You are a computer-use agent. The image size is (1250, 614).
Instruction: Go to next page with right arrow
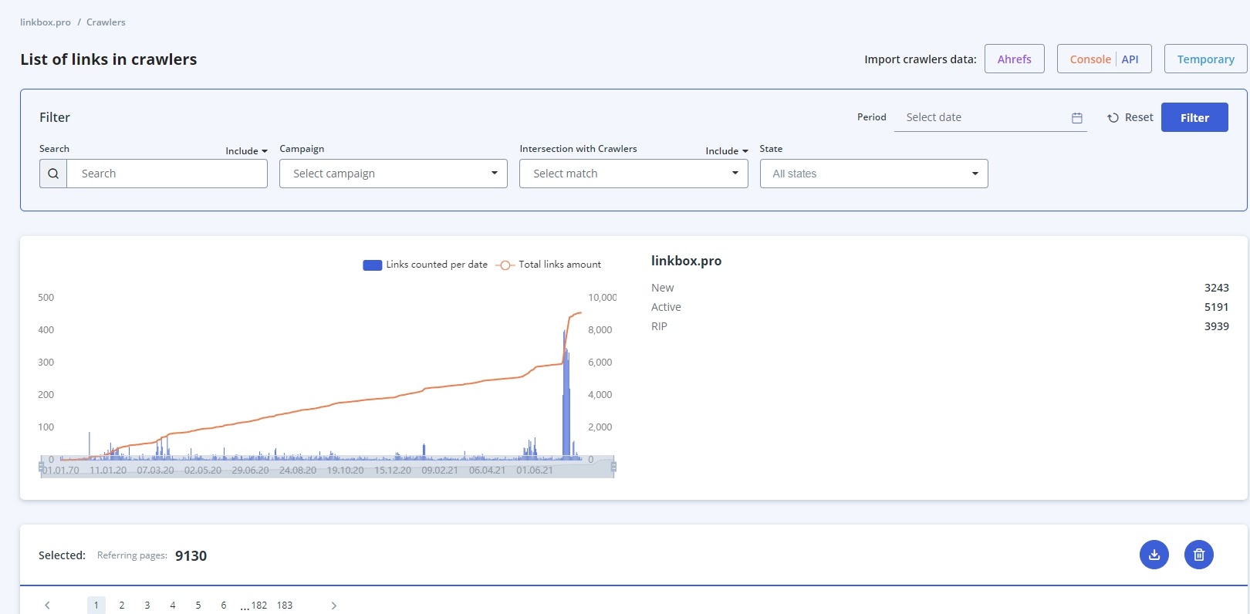[333, 606]
